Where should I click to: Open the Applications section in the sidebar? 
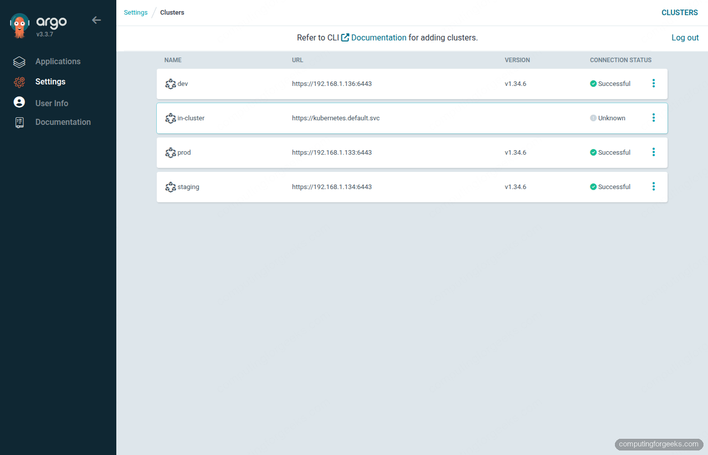tap(58, 61)
